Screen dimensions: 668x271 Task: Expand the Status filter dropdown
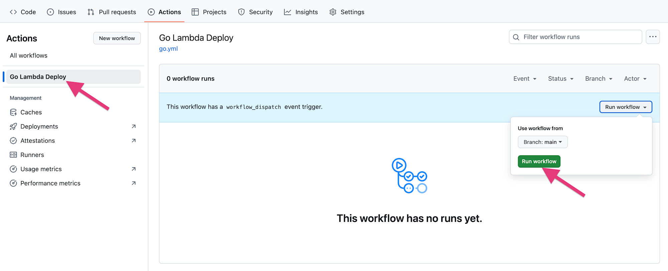[560, 79]
